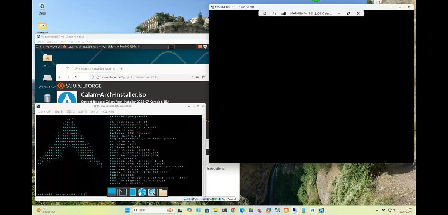This screenshot has height=215, width=448.
Task: Click the volume icon in system tray
Action: point(394,210)
